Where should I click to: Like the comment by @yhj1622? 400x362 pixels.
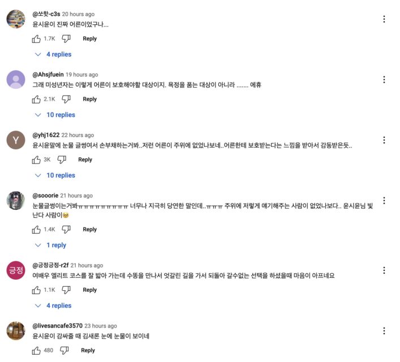(x=37, y=160)
